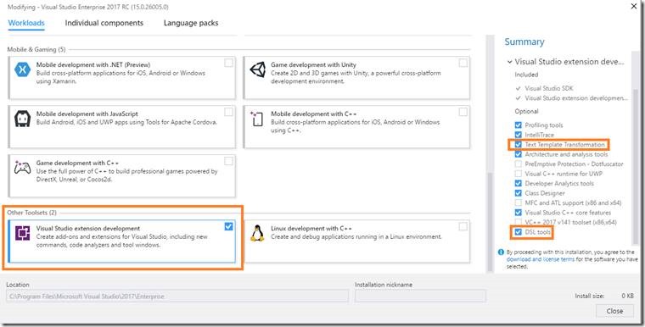This screenshot has height=327, width=645.
Task: Click the Xamarin icon for Mobile .NET
Action: coord(22,69)
